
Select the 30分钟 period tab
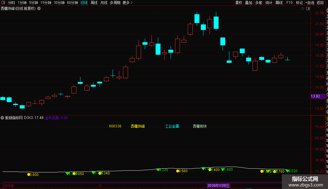59,3
